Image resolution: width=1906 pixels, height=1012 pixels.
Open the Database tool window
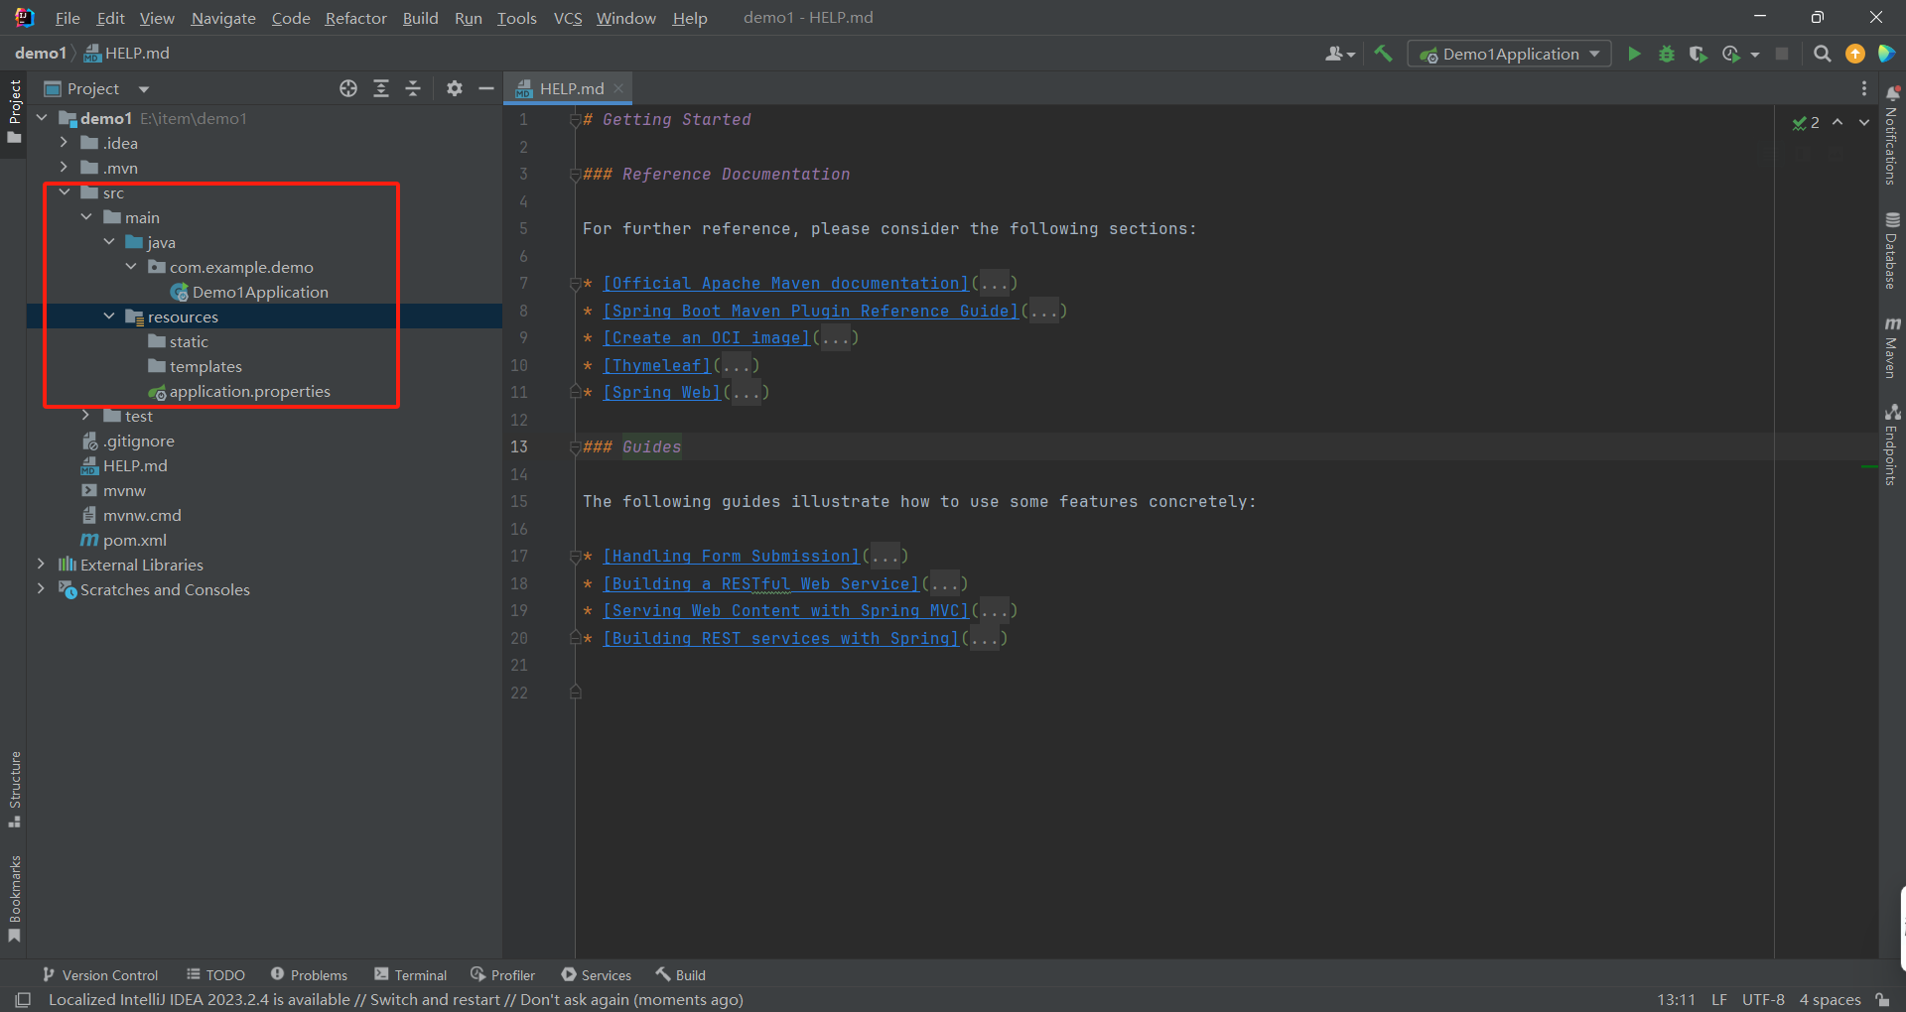coord(1892,250)
